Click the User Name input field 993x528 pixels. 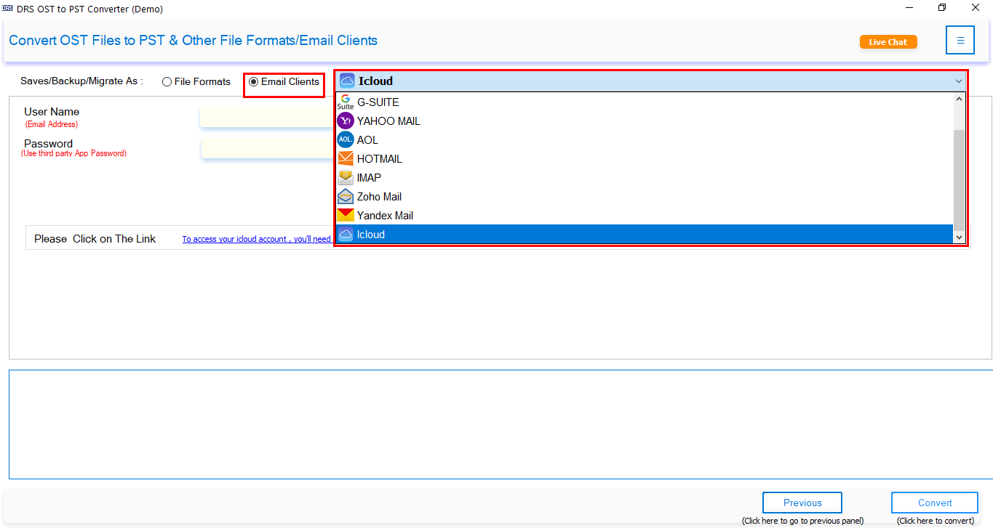(266, 117)
